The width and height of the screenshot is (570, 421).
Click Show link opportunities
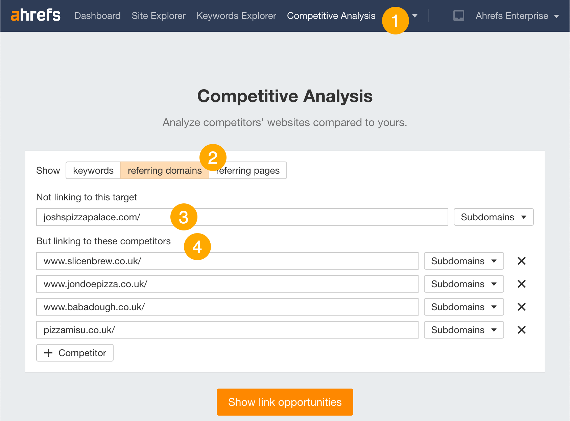coord(285,402)
